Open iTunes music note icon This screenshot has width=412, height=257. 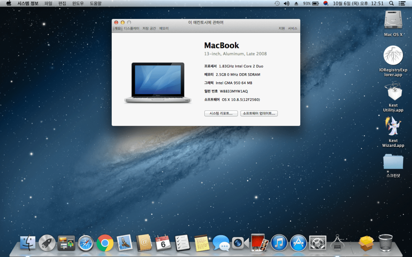tap(279, 243)
